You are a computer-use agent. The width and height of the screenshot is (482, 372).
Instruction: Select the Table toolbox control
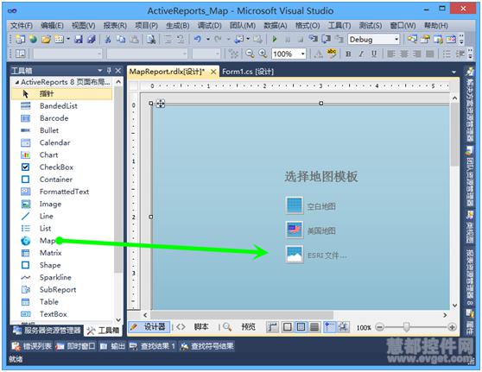[49, 302]
